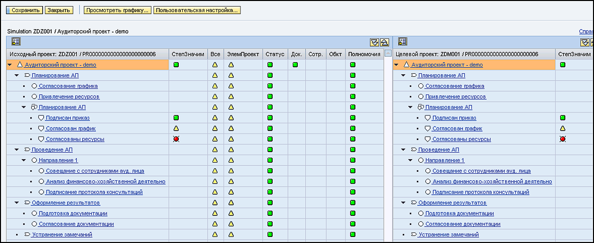The image size is (594, 243).
Task: Click the target pane layout icon
Action: coord(402,42)
